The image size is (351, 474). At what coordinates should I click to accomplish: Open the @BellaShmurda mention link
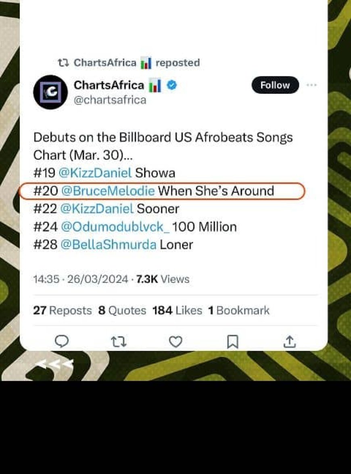(108, 244)
